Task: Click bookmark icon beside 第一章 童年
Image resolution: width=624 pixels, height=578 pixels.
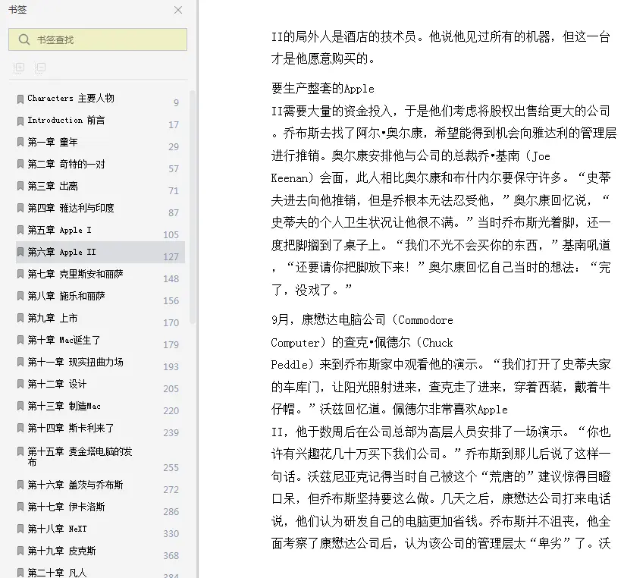Action: pyautogui.click(x=20, y=142)
